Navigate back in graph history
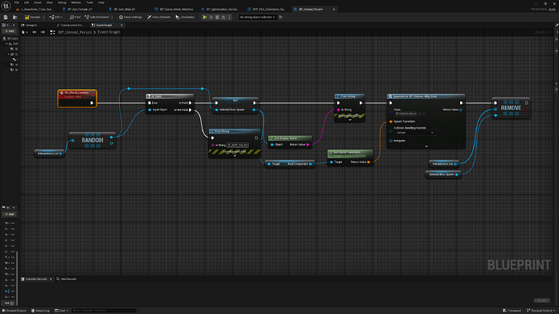 click(35, 32)
